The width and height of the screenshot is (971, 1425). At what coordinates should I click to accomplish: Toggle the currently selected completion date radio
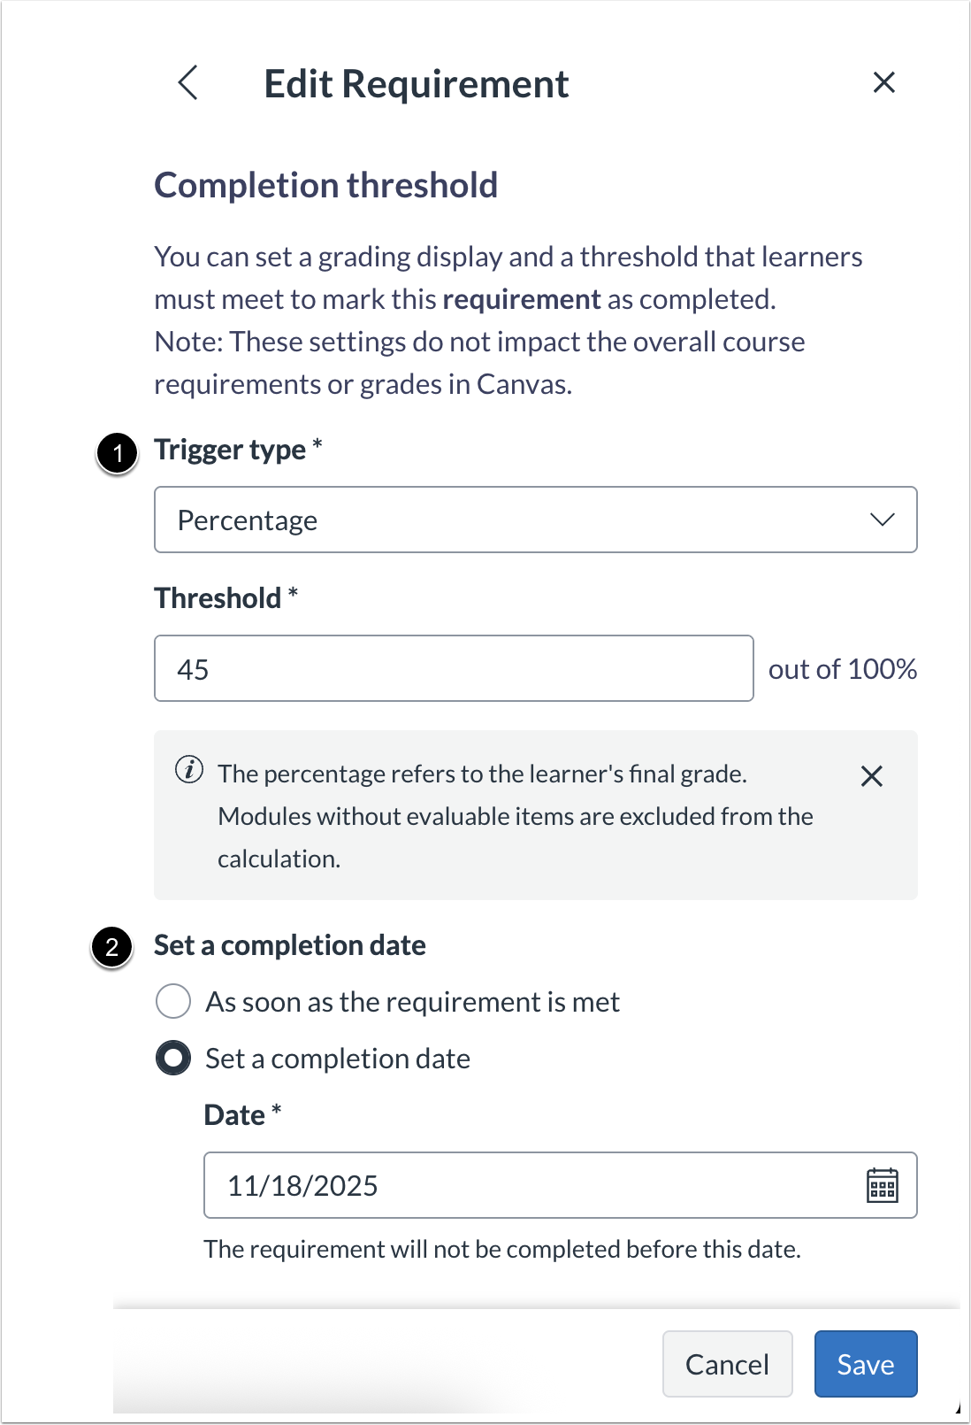pos(173,1058)
